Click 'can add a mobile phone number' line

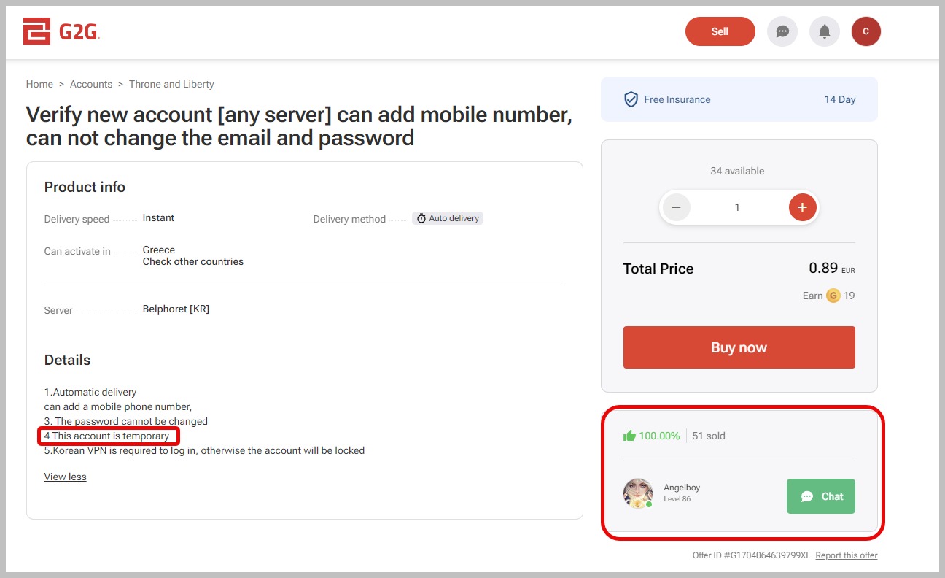(x=118, y=406)
